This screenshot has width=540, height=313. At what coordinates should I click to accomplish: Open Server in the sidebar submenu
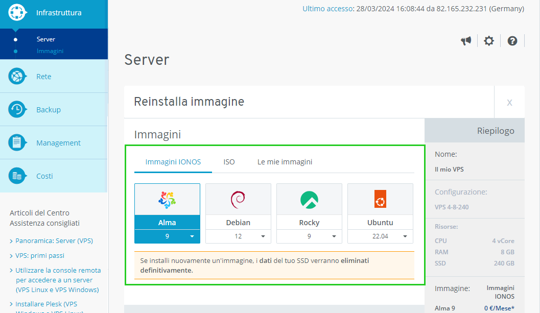coord(46,39)
